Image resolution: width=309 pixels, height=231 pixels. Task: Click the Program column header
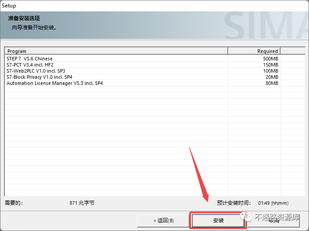(116, 51)
